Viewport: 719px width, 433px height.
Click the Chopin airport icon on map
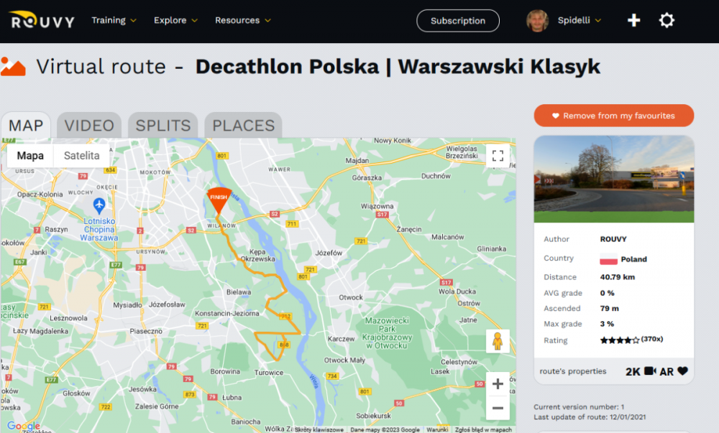coord(99,205)
